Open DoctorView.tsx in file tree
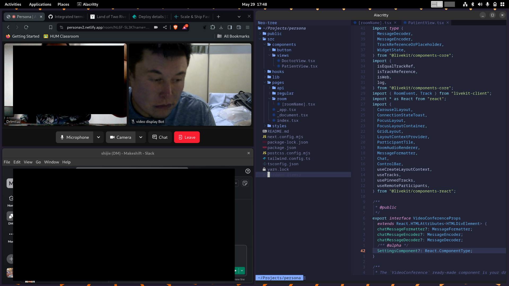The width and height of the screenshot is (509, 286). tap(298, 61)
